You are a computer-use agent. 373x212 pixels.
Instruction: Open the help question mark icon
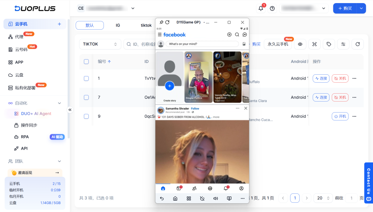tap(272, 9)
